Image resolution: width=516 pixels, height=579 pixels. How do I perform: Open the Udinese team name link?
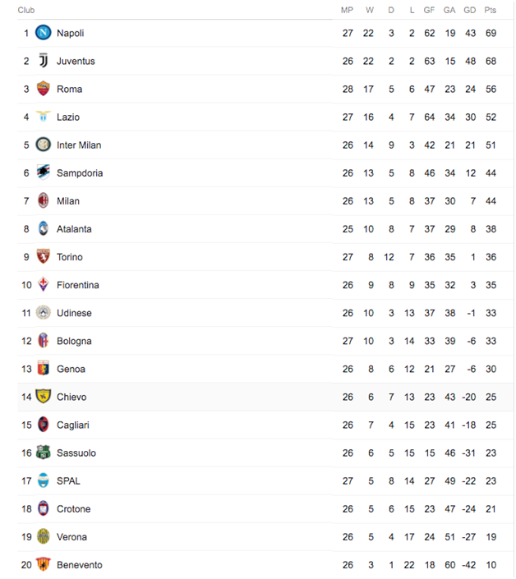pos(74,313)
